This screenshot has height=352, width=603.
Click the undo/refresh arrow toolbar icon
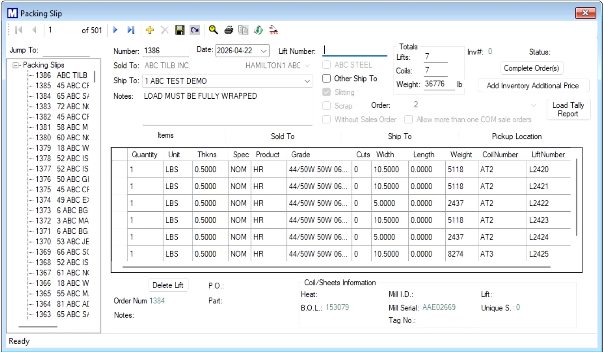[x=195, y=30]
